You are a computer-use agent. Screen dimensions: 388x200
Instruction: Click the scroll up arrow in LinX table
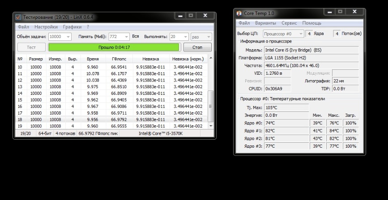click(x=211, y=58)
